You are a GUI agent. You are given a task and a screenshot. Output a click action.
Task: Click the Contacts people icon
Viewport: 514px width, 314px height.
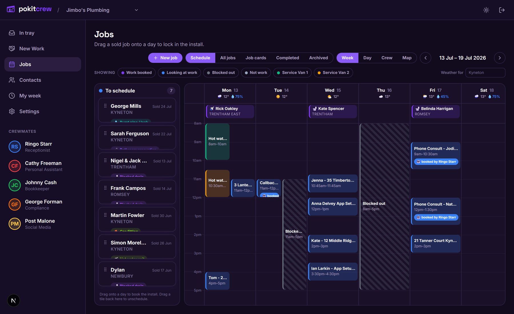12,80
